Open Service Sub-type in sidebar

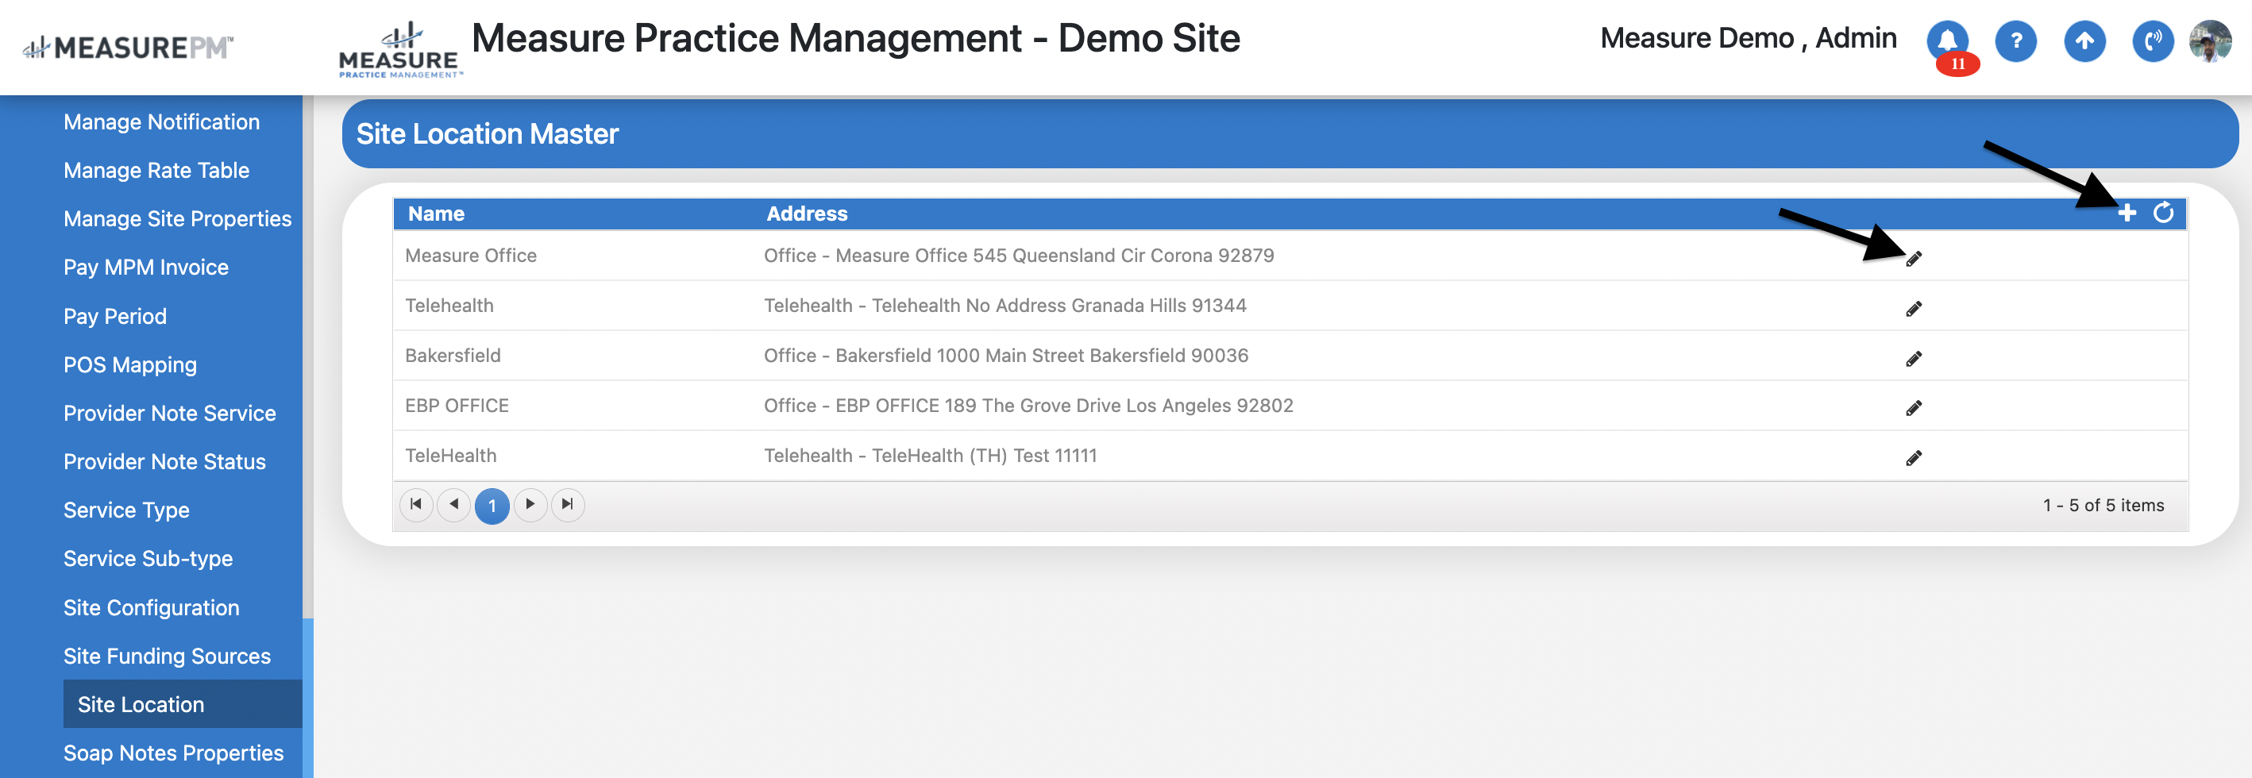[148, 559]
